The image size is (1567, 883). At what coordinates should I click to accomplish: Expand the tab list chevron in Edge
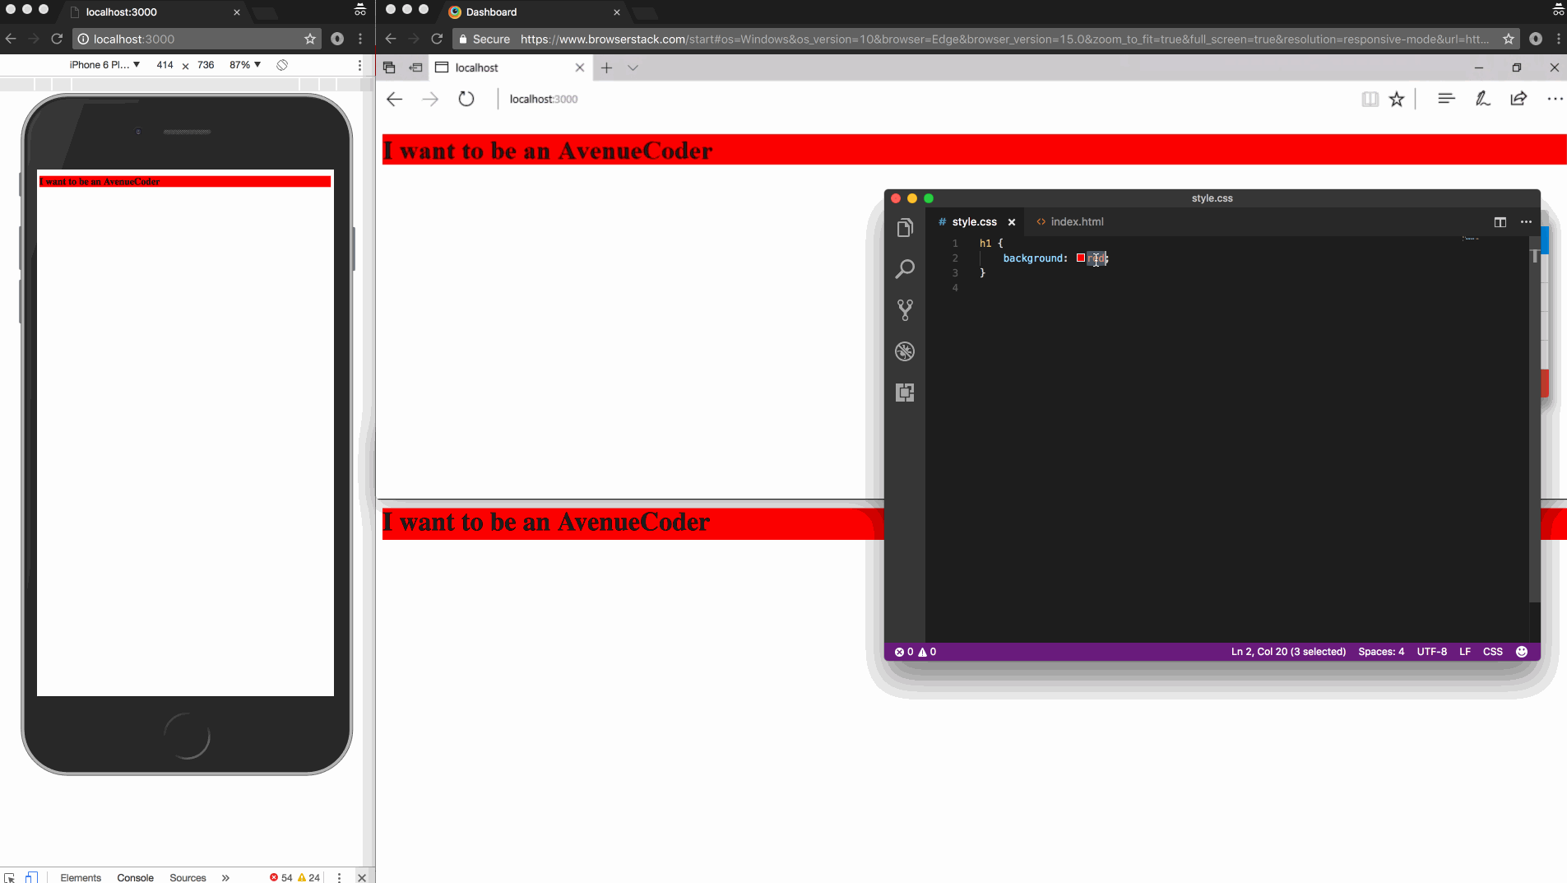point(633,67)
